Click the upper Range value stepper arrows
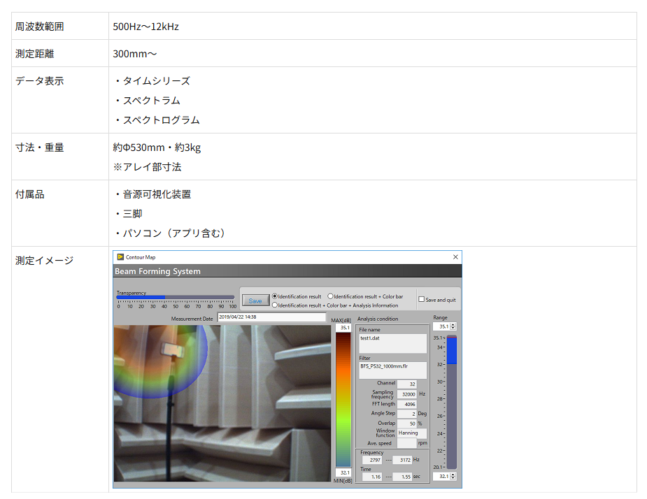 454,326
